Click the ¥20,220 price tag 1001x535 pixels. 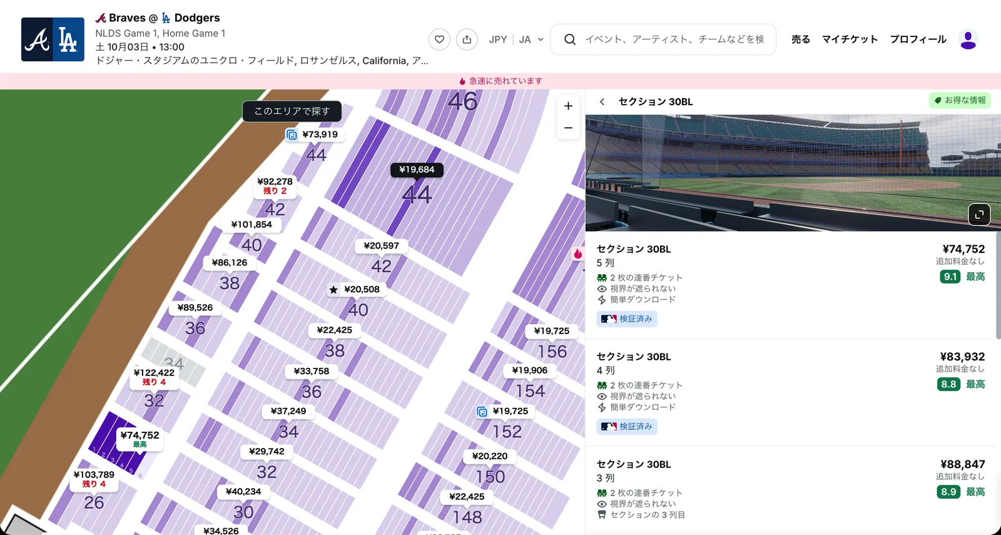pyautogui.click(x=490, y=457)
